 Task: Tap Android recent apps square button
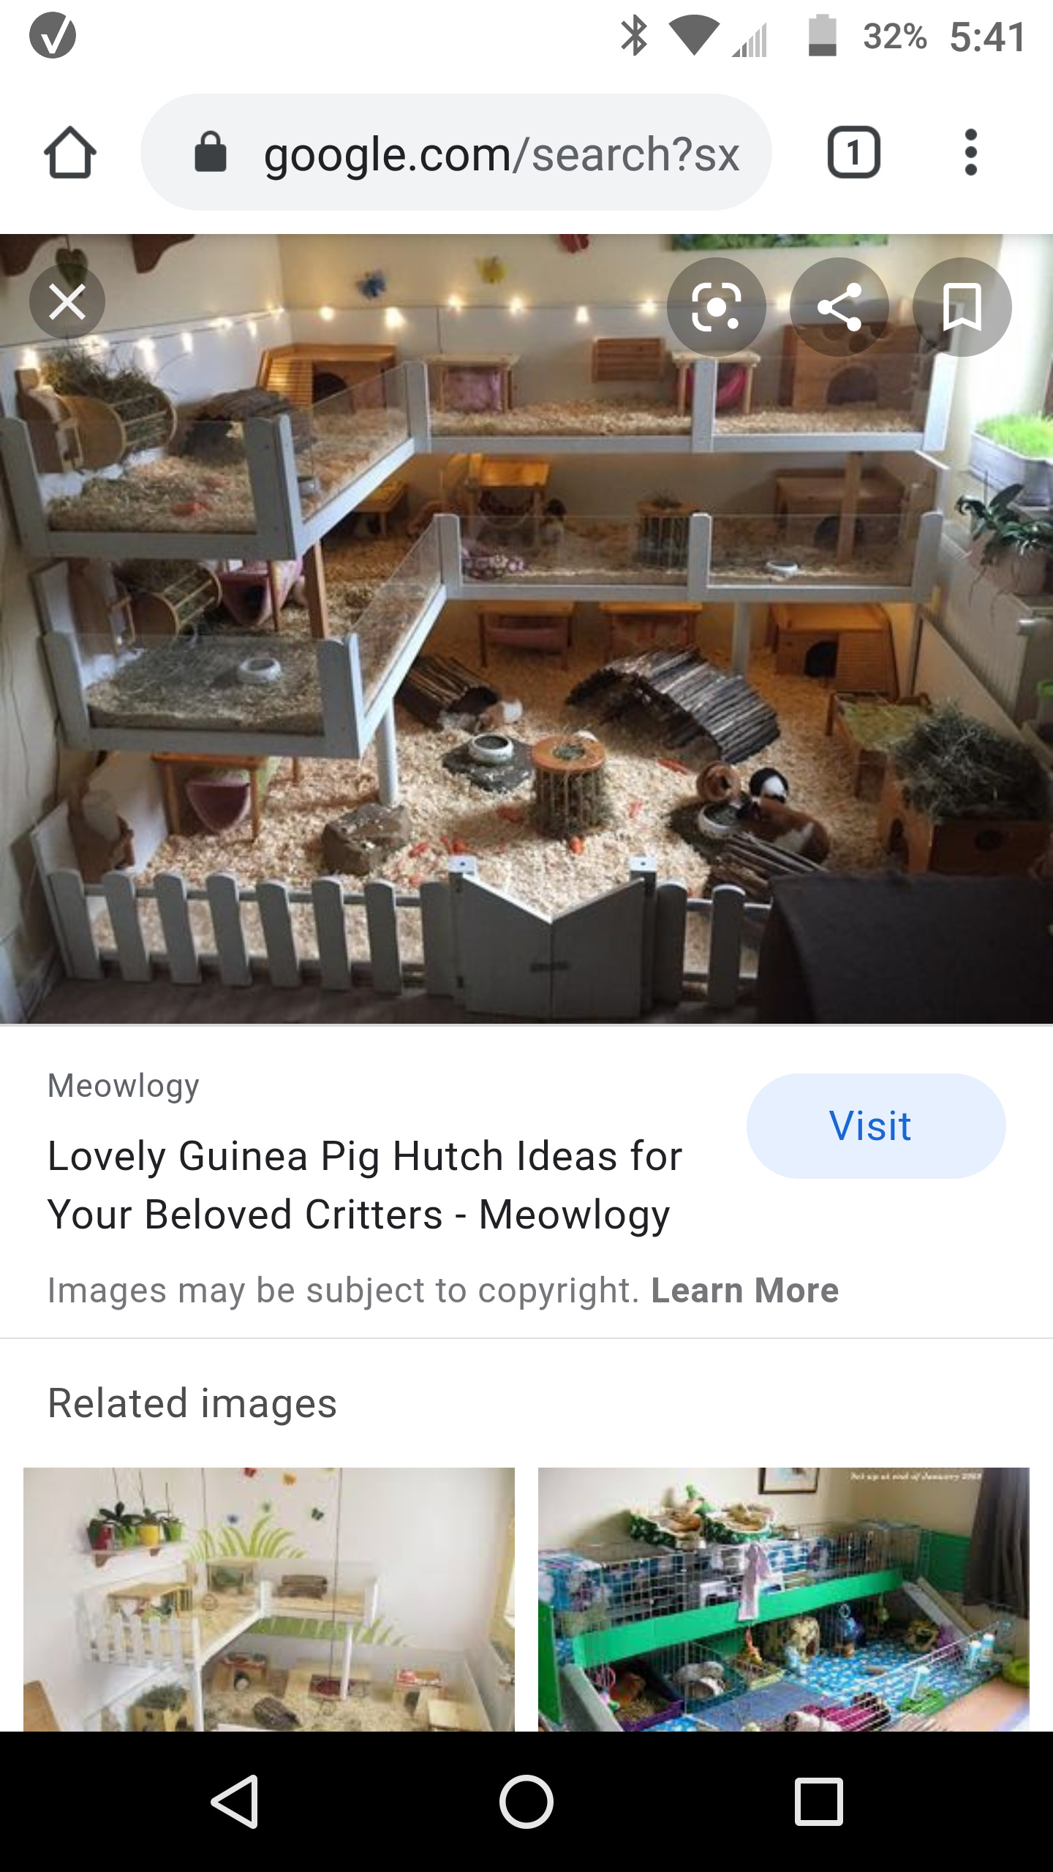pyautogui.click(x=819, y=1802)
